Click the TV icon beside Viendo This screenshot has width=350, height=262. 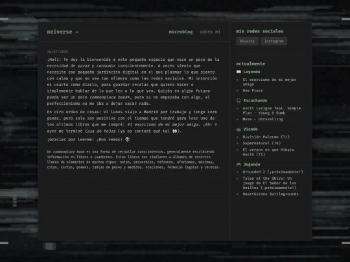click(x=239, y=129)
